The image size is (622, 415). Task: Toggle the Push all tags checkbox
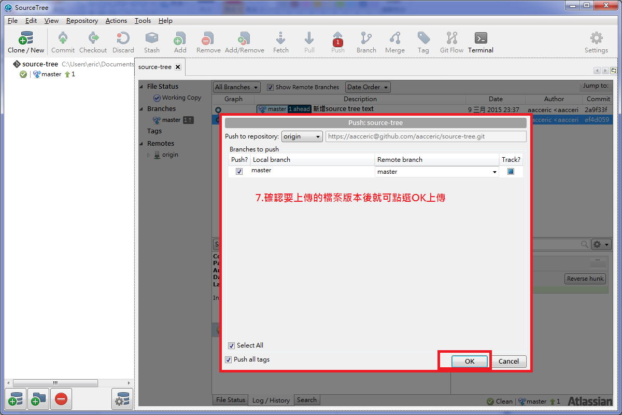point(228,359)
